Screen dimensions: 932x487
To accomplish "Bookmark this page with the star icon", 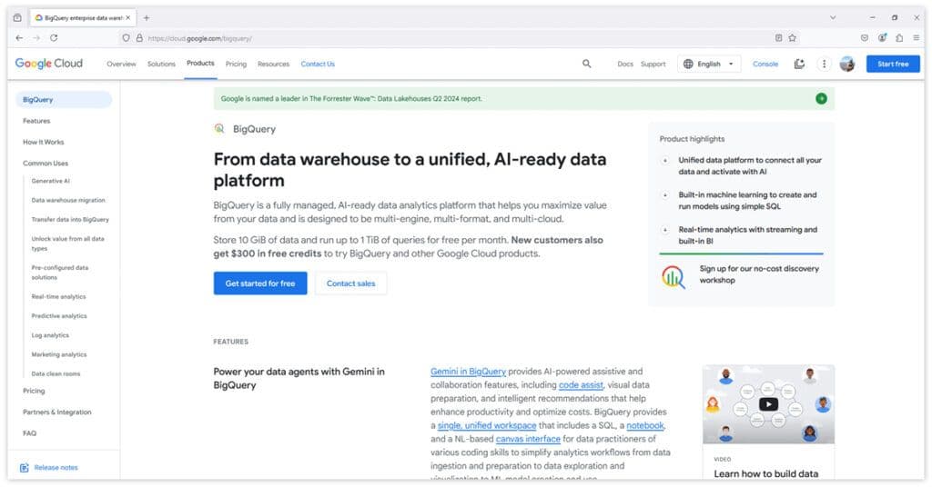I will tap(793, 38).
